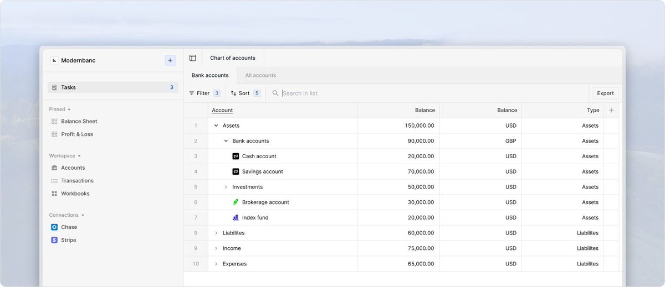Click the Index fund name
The height and width of the screenshot is (287, 665).
[255, 218]
